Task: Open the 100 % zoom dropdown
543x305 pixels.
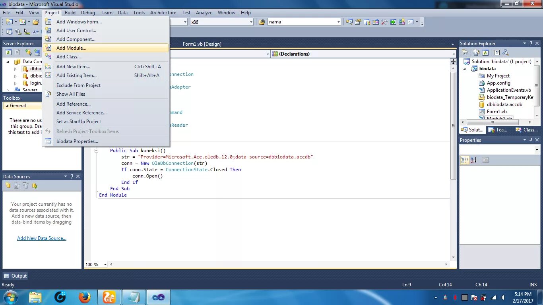Action: tap(105, 264)
